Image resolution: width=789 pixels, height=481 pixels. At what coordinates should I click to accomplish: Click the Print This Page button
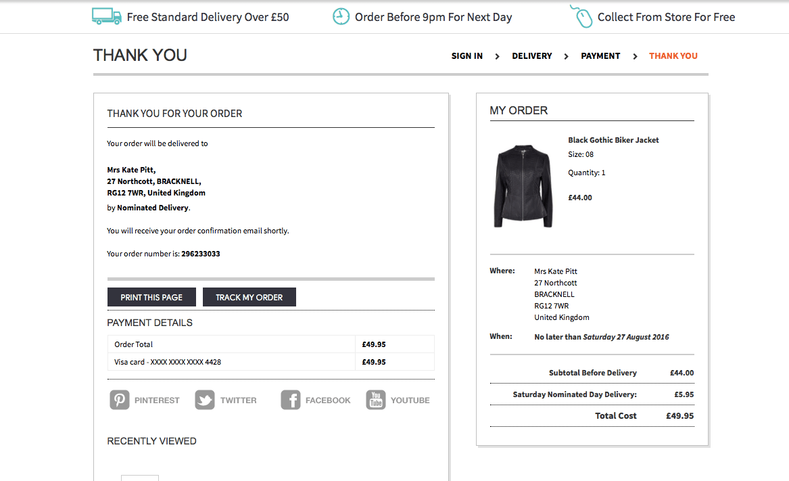click(x=151, y=297)
